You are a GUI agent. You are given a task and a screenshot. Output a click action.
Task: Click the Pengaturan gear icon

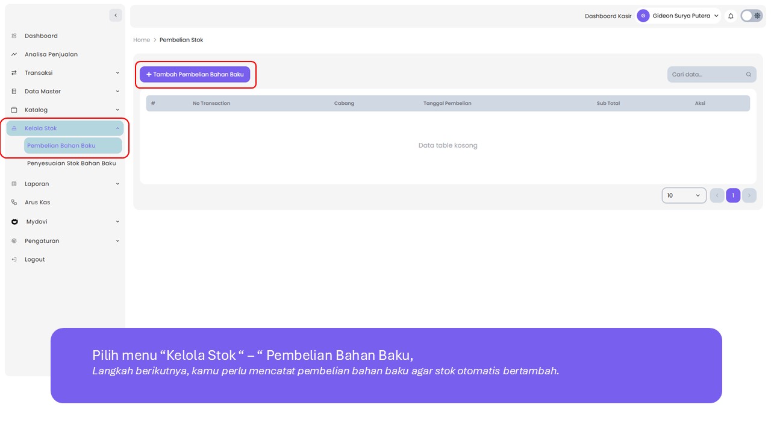(14, 241)
